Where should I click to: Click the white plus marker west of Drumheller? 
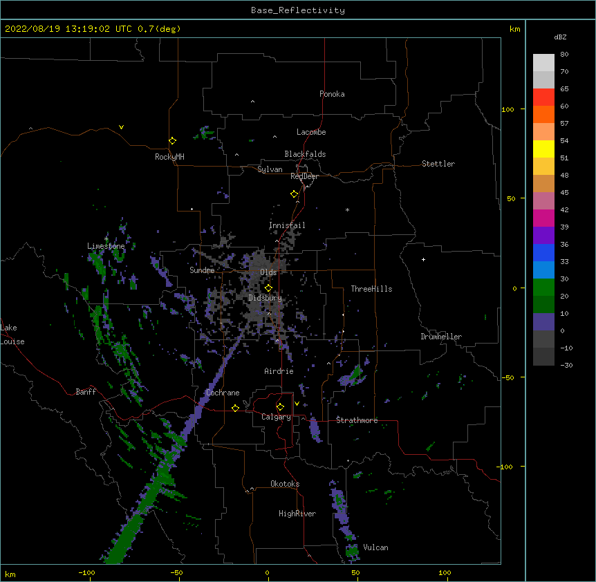(x=423, y=259)
